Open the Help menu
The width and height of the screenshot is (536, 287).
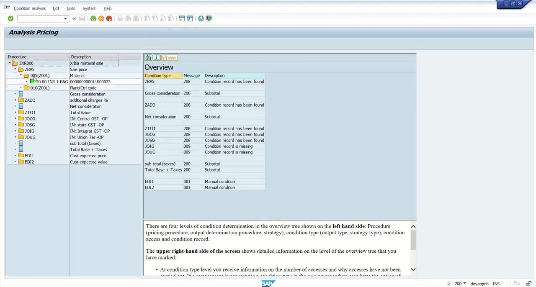pos(108,8)
